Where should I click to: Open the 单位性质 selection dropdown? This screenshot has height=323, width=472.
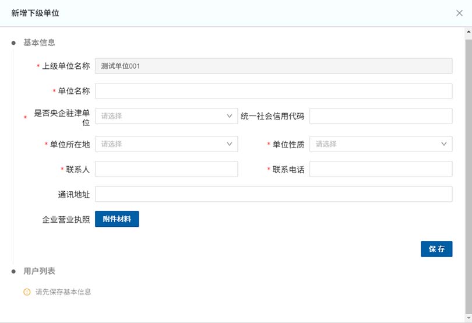pos(381,144)
